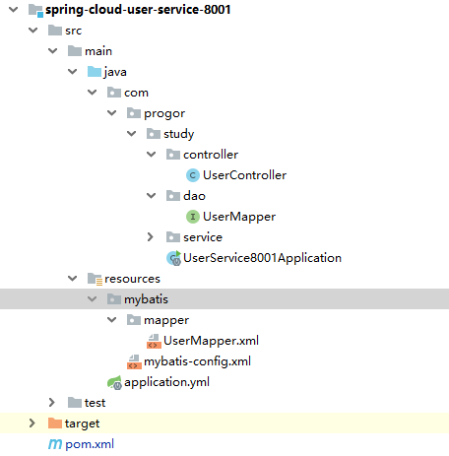Collapse the dao package
The width and height of the screenshot is (449, 456).
click(x=151, y=196)
